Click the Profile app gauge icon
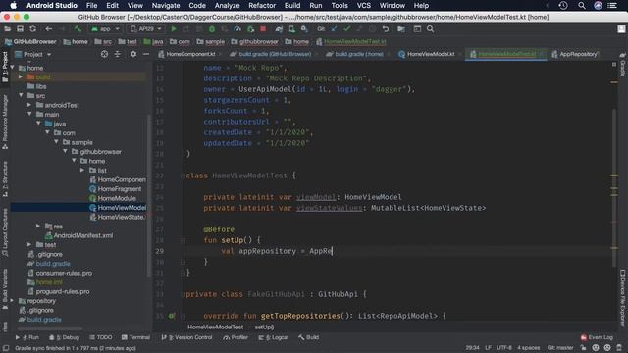 [237, 29]
